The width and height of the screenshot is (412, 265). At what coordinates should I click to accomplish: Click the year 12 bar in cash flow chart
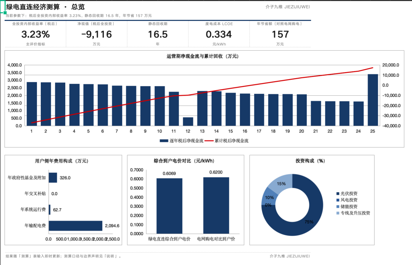point(188,121)
